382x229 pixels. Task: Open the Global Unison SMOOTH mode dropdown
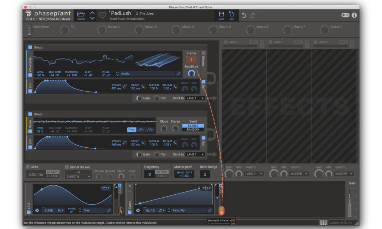point(78,177)
